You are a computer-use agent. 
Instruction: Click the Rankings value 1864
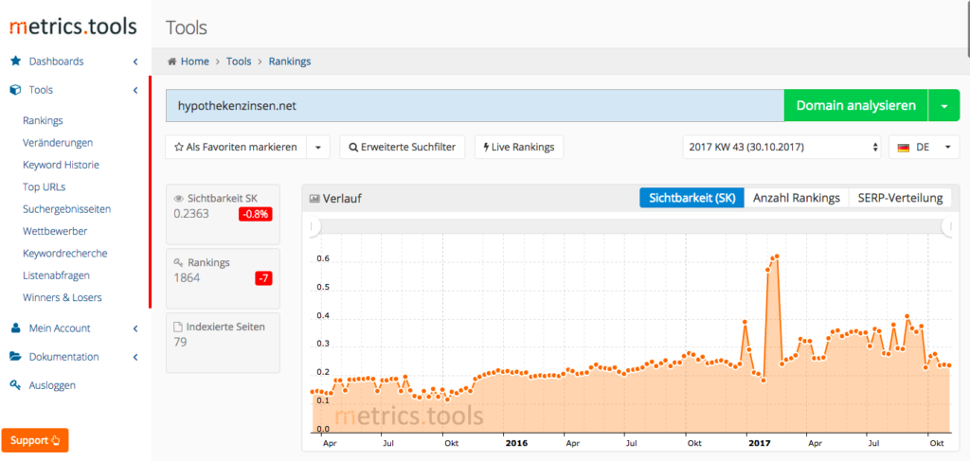[187, 278]
